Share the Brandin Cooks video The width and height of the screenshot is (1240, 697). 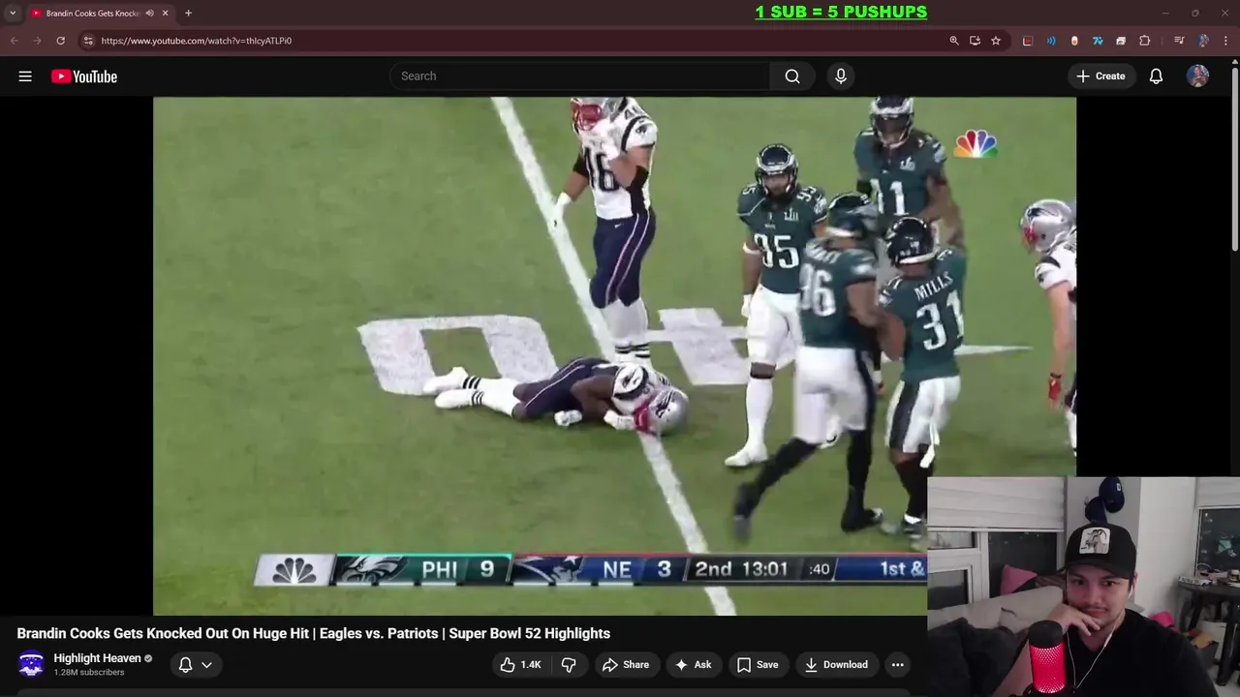(x=626, y=664)
